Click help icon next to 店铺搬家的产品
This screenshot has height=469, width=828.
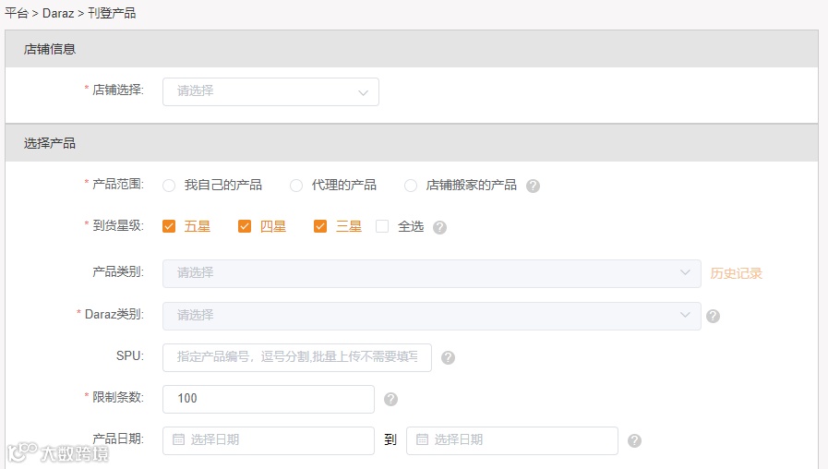[x=533, y=186]
